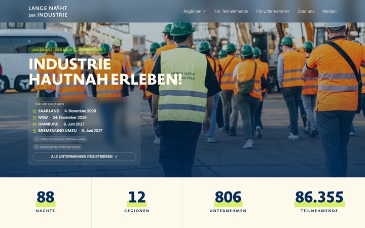Viewport: 365px width, 228px height.
Task: Click the 86.355 statistic number
Action: click(319, 197)
